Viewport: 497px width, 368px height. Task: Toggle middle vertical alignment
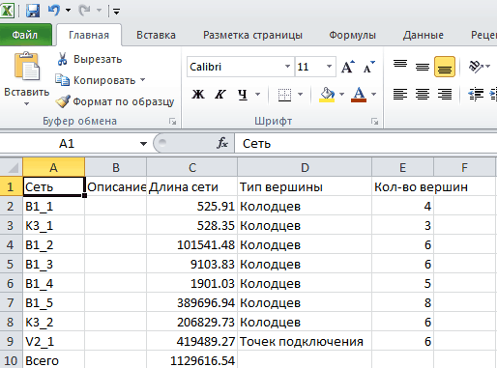click(x=423, y=67)
